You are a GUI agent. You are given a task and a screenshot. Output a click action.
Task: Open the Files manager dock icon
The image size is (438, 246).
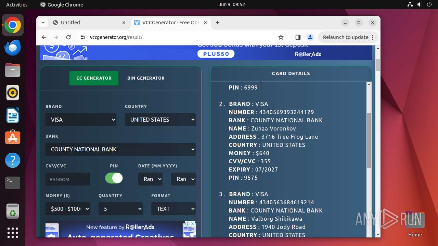(13, 70)
